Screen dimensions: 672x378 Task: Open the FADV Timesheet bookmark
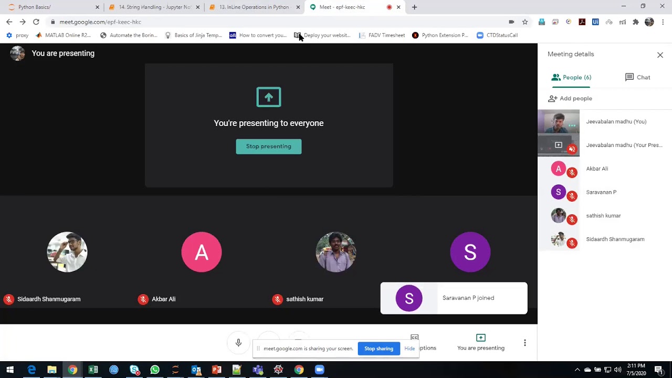382,35
